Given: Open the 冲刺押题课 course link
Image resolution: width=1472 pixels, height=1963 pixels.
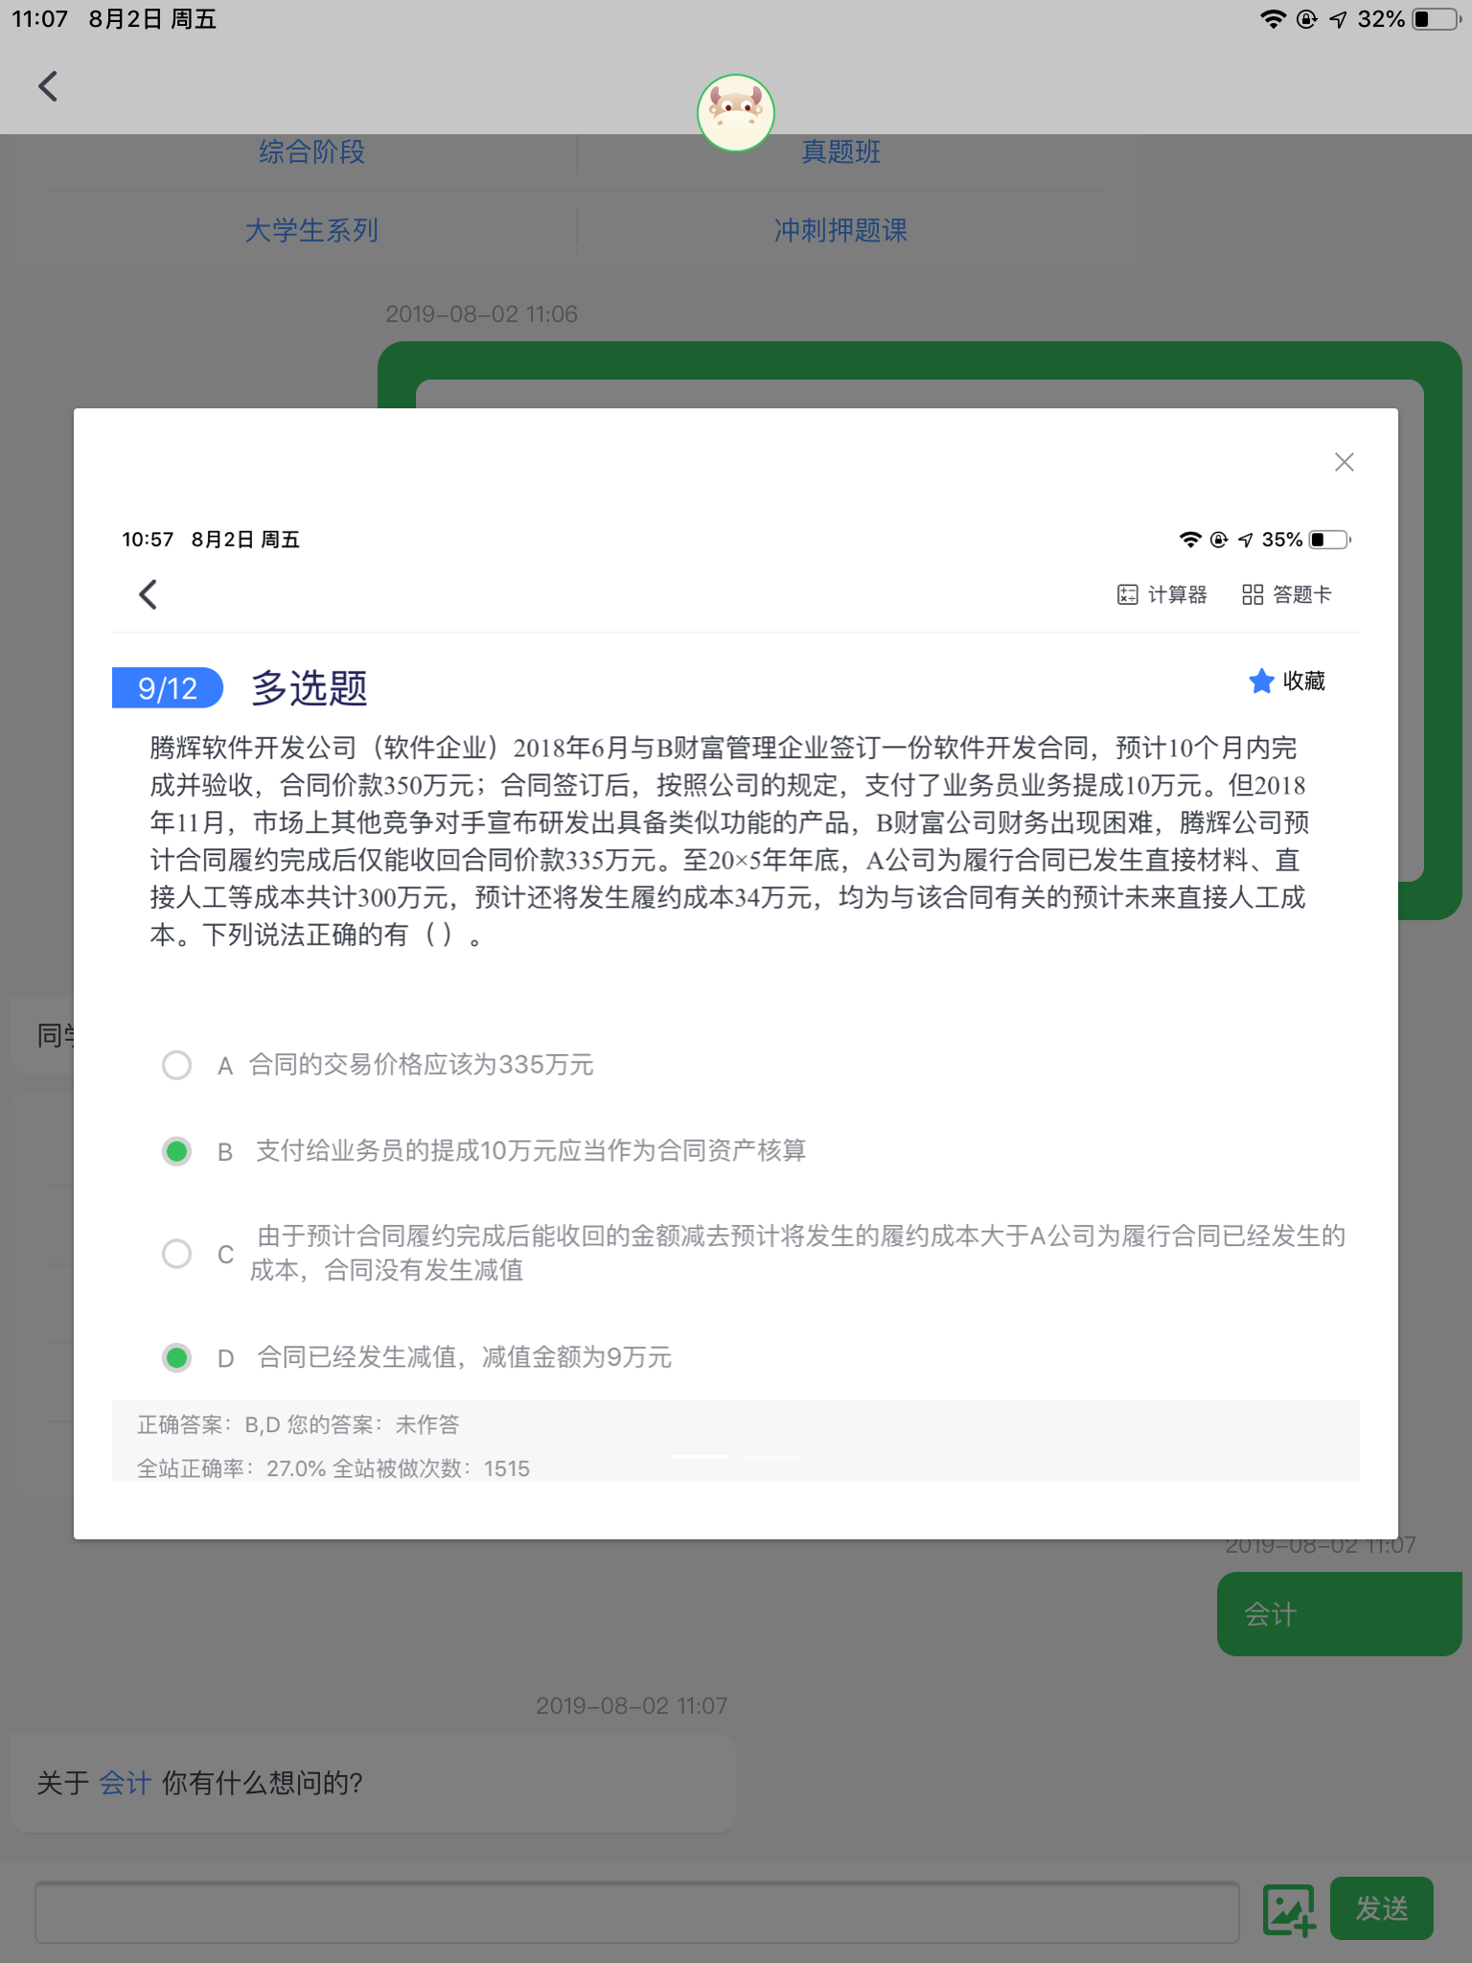Looking at the screenshot, I should pyautogui.click(x=840, y=230).
